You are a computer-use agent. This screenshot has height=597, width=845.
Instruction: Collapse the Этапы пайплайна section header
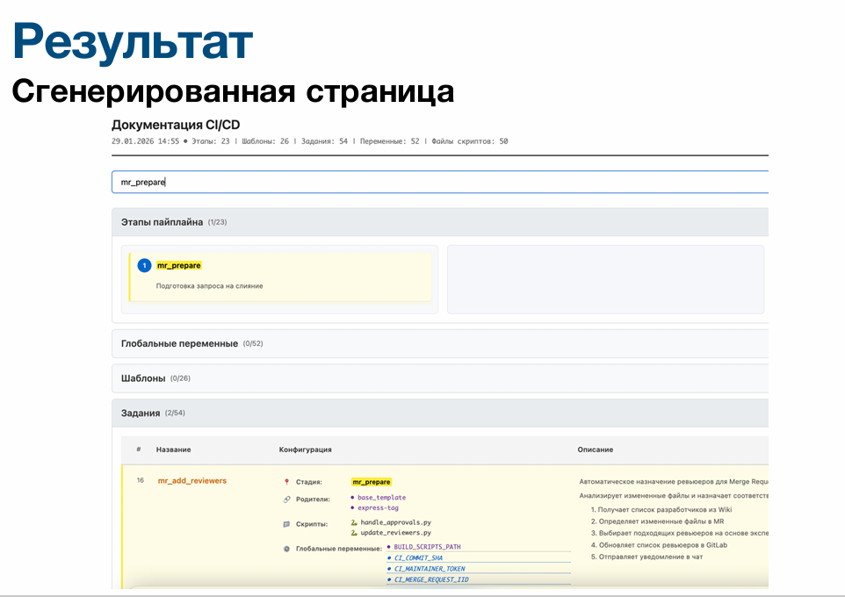[x=440, y=222]
